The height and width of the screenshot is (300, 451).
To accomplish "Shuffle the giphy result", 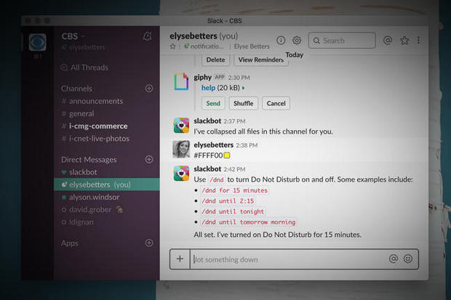I will [x=244, y=103].
